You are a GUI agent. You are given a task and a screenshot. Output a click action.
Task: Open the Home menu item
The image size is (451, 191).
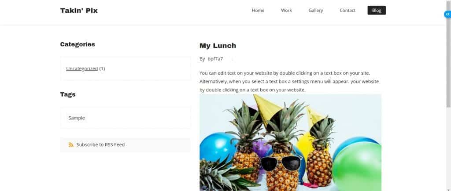click(258, 11)
